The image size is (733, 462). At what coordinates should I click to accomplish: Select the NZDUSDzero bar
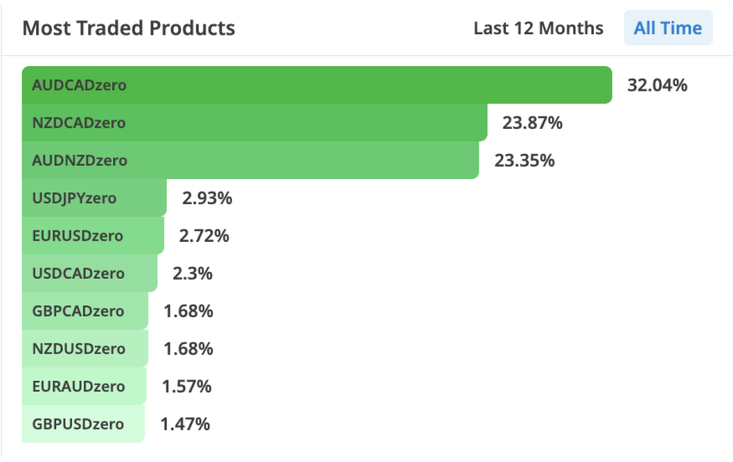(x=86, y=349)
